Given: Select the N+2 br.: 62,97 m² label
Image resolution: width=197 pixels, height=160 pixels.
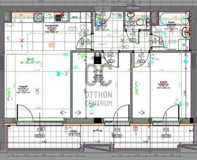Looking at the screenshot, I should [x=30, y=61].
